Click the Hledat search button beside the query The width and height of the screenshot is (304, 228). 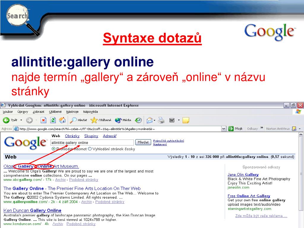(143, 142)
